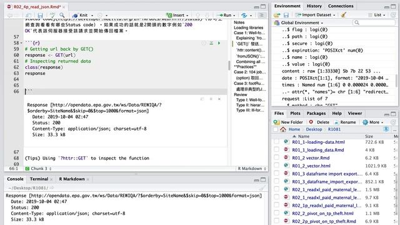Check the R01_2 vector.Rmd checkbox

click(276, 157)
